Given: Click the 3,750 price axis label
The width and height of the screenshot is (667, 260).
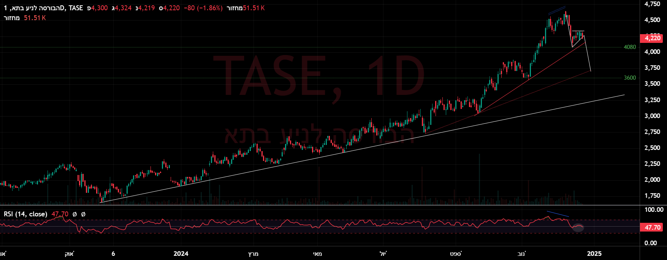Looking at the screenshot, I should tap(652, 68).
